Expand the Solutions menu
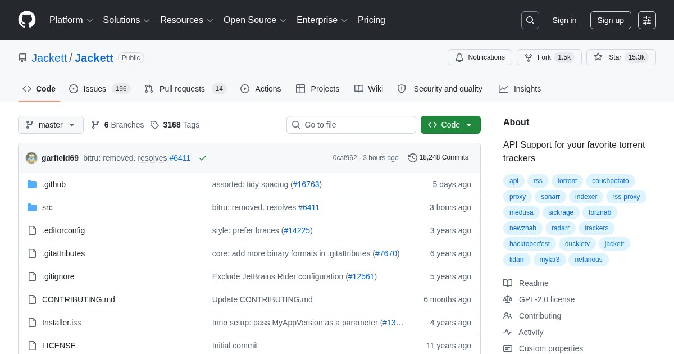Image resolution: width=674 pixels, height=354 pixels. coord(126,20)
